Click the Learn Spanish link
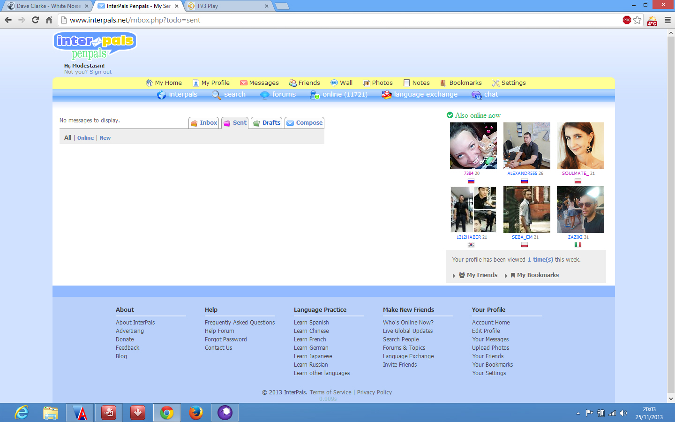The height and width of the screenshot is (422, 675). click(311, 323)
